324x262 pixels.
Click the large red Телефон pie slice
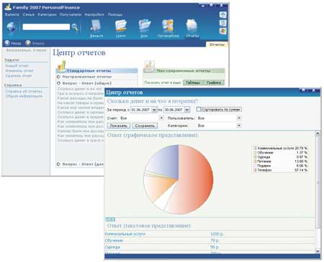194,179
